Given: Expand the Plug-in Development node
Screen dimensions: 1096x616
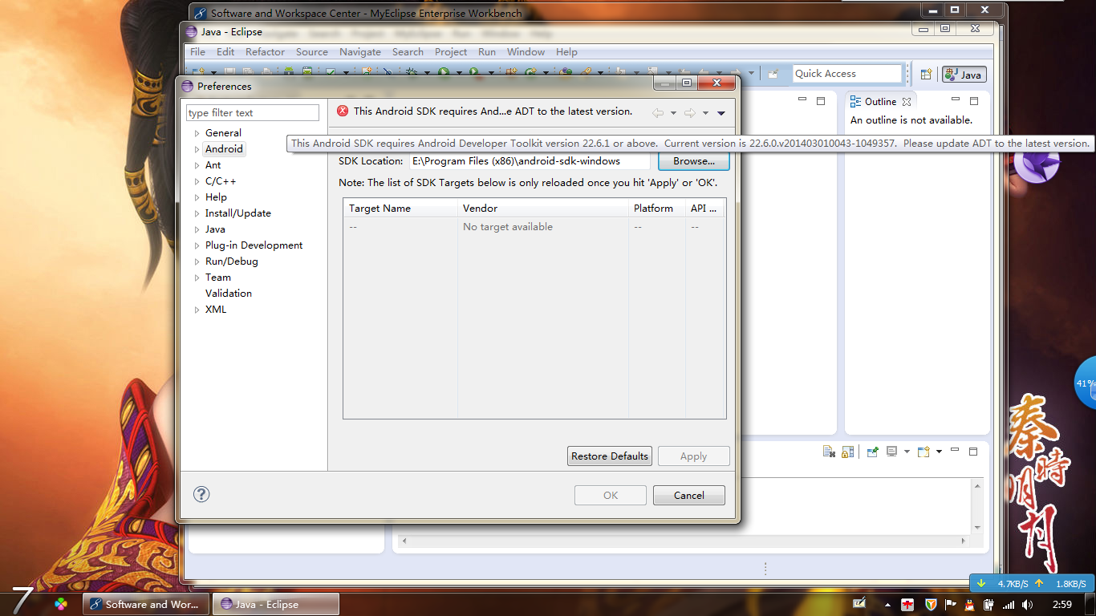Looking at the screenshot, I should click(x=197, y=245).
